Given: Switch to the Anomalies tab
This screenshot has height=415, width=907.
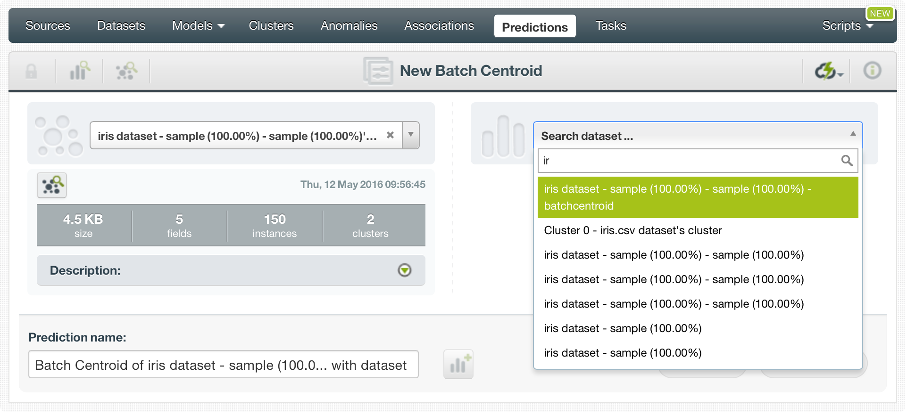Looking at the screenshot, I should 349,25.
